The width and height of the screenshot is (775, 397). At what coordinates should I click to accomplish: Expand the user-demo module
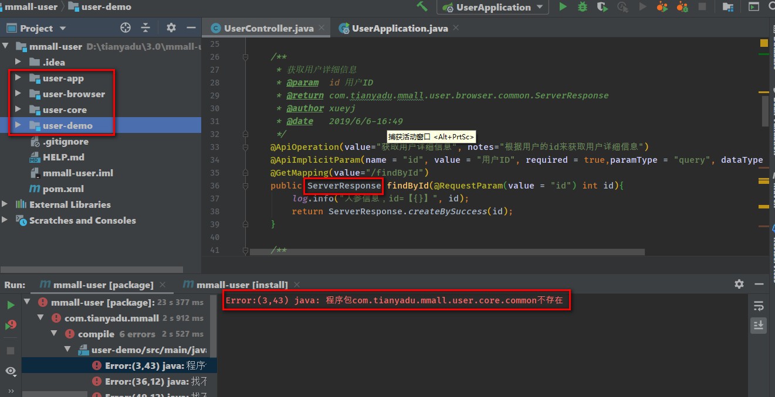pyautogui.click(x=18, y=125)
